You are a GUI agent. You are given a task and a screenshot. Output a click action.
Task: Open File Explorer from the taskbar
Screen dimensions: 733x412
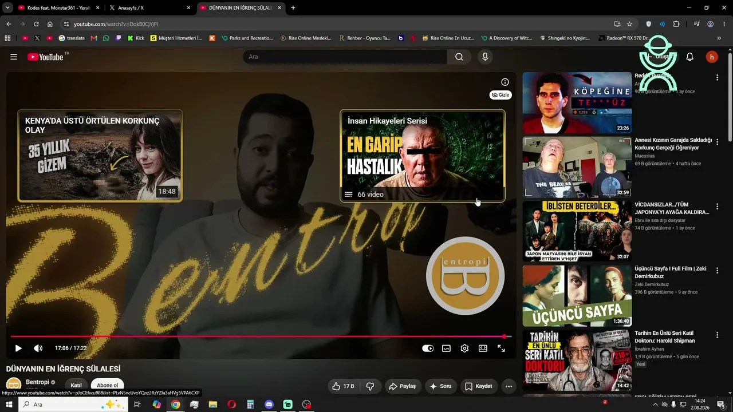[x=213, y=405]
